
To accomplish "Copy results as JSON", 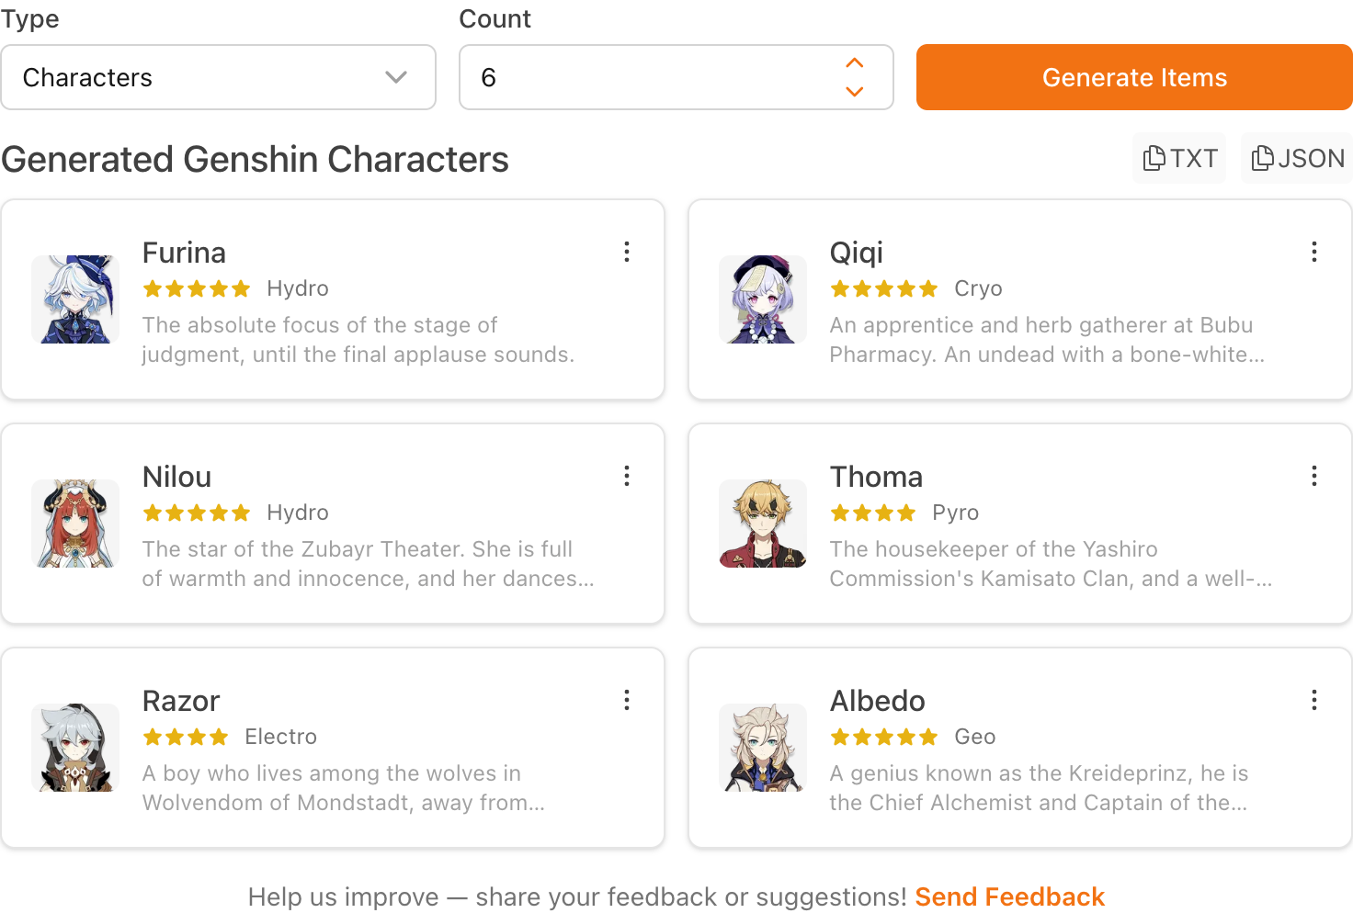I will (1297, 158).
